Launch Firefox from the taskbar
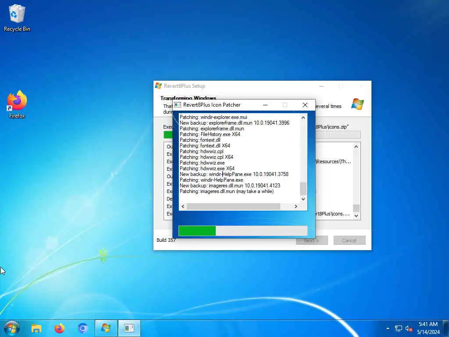This screenshot has height=337, width=449. point(60,328)
